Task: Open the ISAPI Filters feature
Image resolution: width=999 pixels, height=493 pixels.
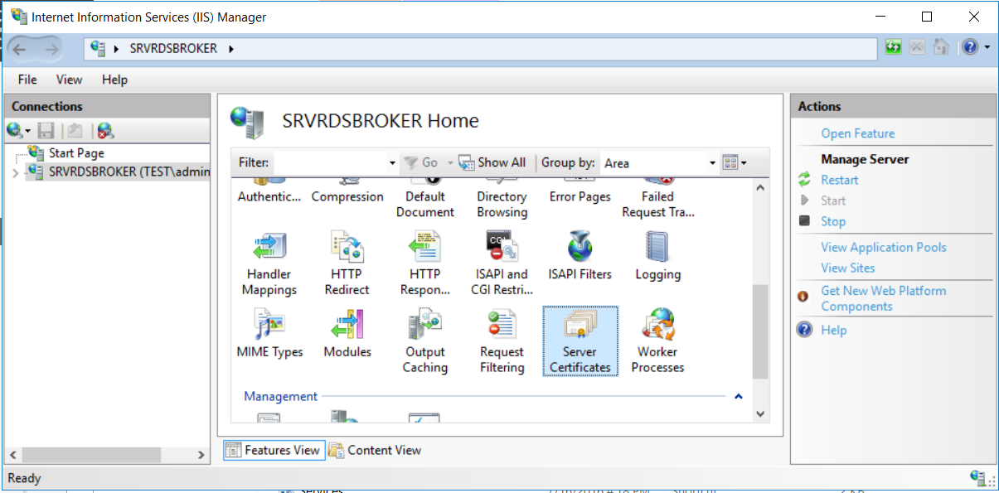Action: click(x=580, y=256)
